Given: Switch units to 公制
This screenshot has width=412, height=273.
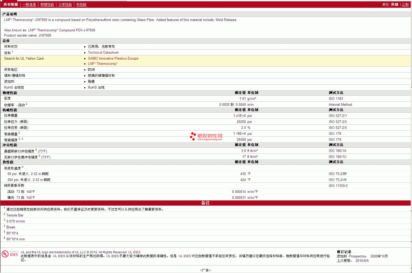Looking at the screenshot, I should (405, 5).
